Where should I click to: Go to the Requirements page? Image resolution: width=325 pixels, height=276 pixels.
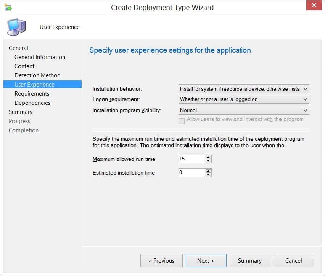coord(32,93)
